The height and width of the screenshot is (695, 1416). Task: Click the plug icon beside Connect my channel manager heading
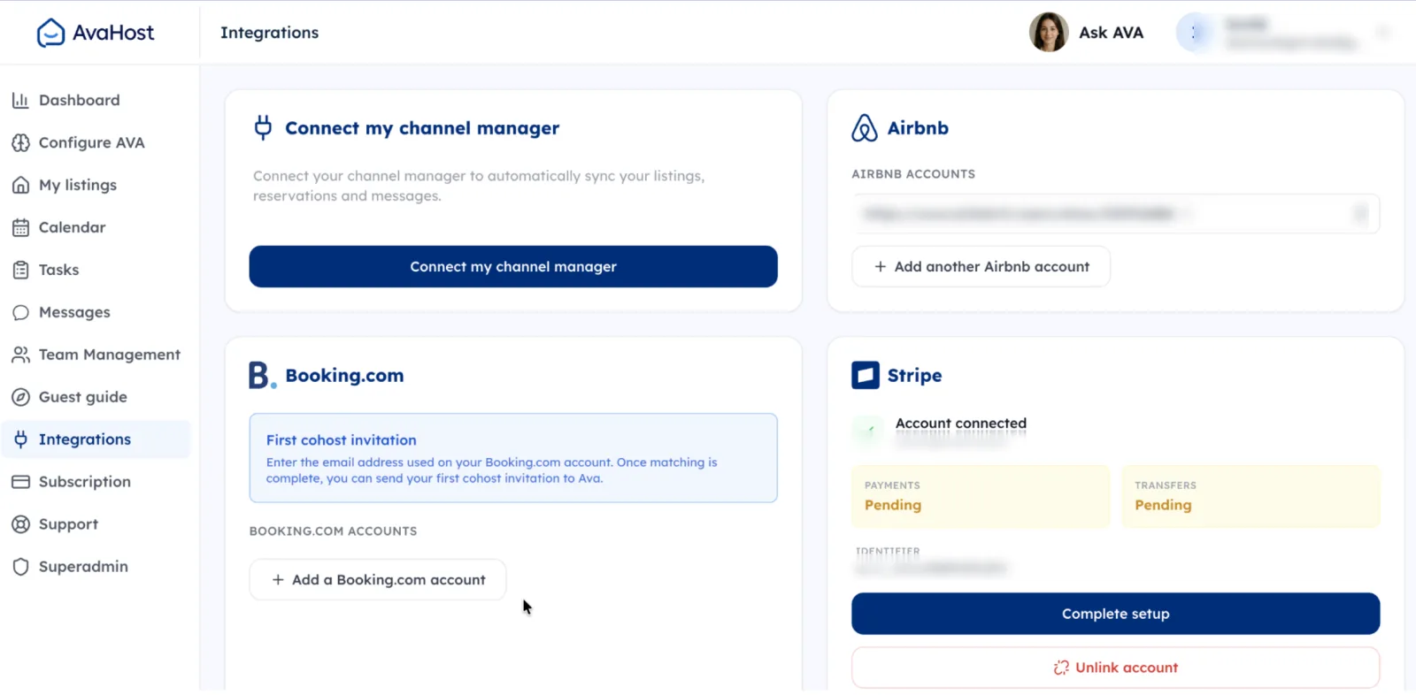point(263,127)
